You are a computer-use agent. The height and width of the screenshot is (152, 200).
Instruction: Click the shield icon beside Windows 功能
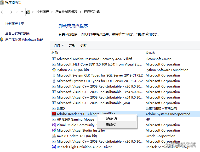[x=2, y=40]
